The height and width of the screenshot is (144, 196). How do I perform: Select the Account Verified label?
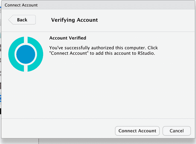coord(68,38)
